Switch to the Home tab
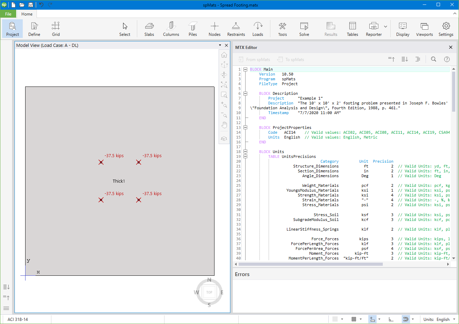 [27, 14]
